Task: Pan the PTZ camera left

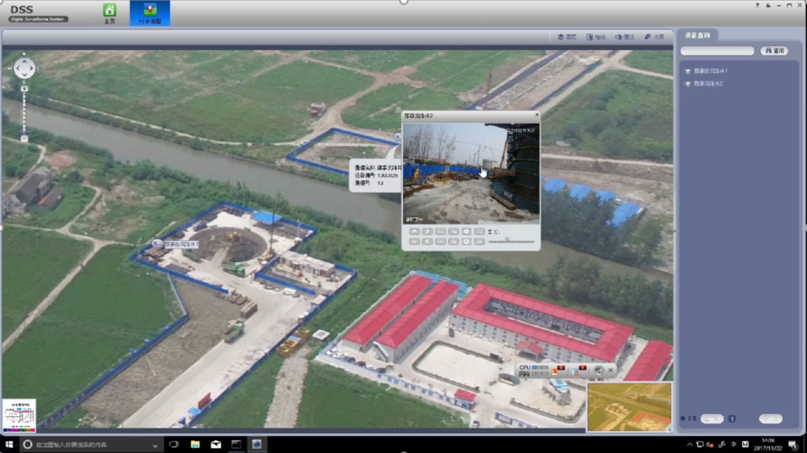Action: point(427,242)
